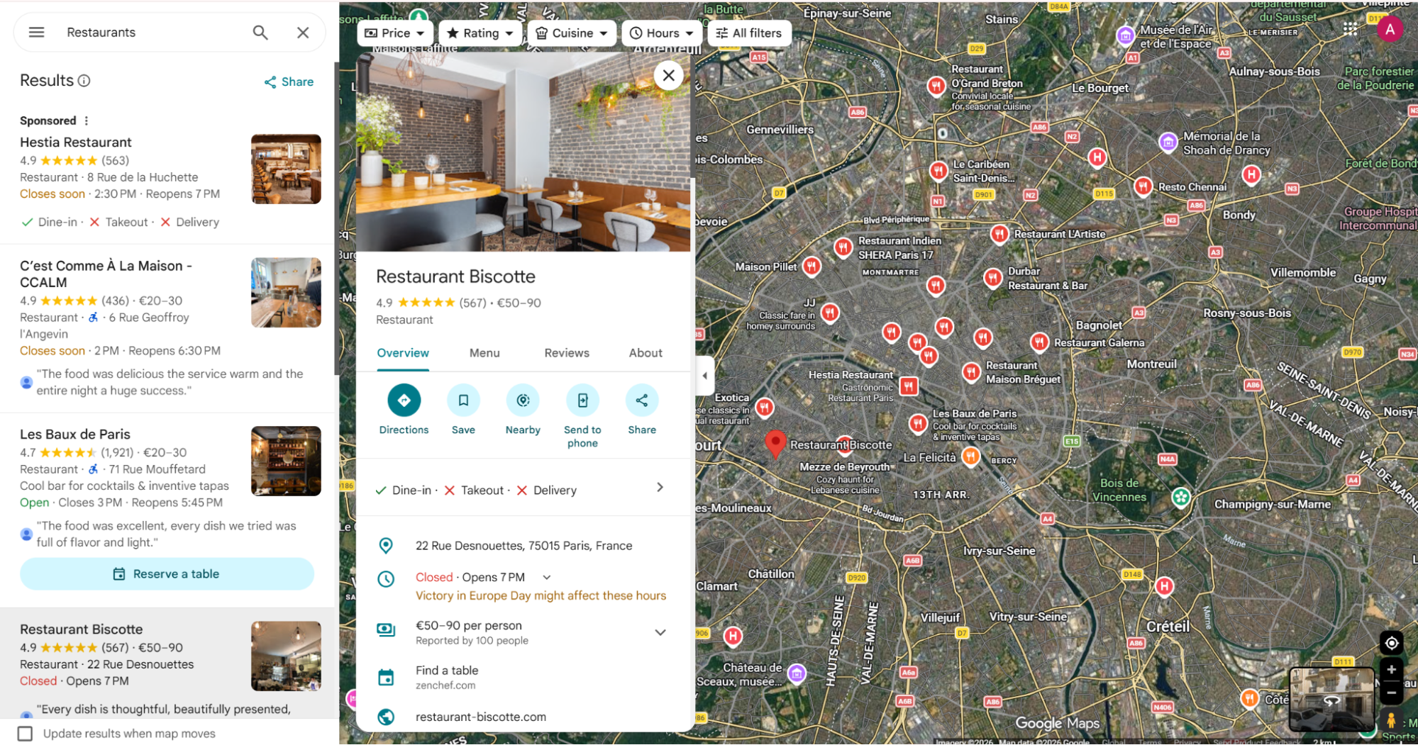Open restaurant-biscotte.com website link
The image size is (1418, 745).
click(x=481, y=717)
